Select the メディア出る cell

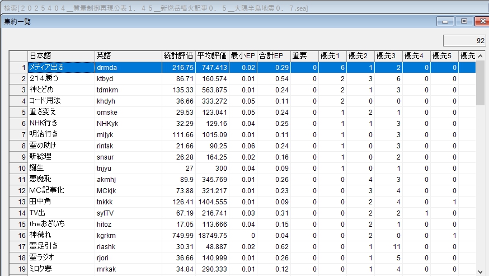pos(61,67)
